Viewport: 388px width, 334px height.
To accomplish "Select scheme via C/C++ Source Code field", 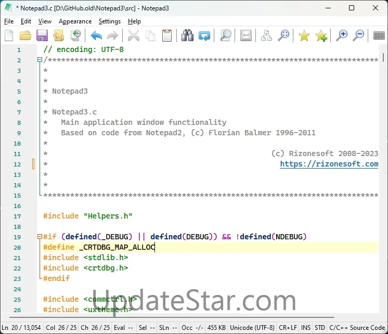I will (x=357, y=328).
